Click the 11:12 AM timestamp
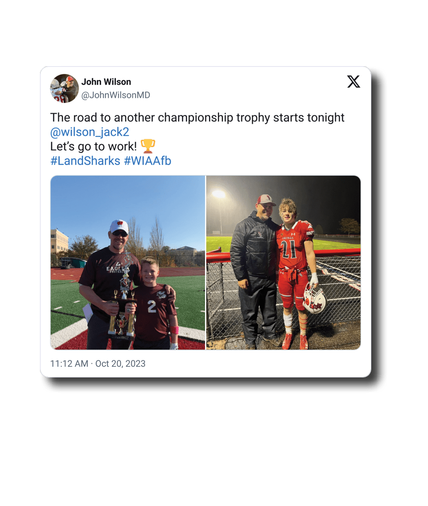The image size is (428, 506). pyautogui.click(x=69, y=364)
